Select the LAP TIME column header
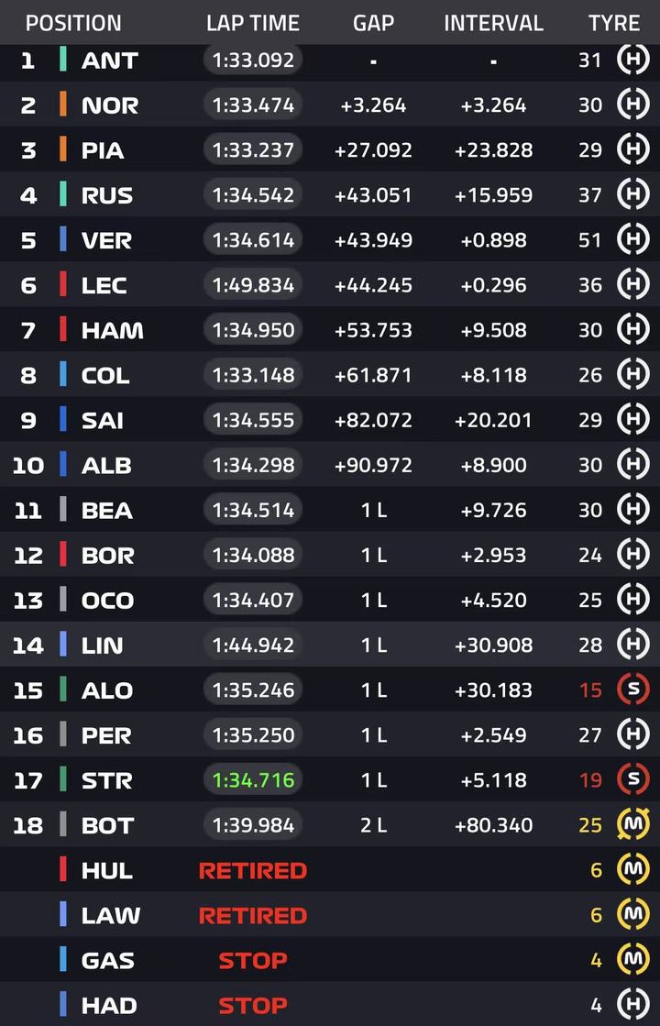 (x=252, y=23)
